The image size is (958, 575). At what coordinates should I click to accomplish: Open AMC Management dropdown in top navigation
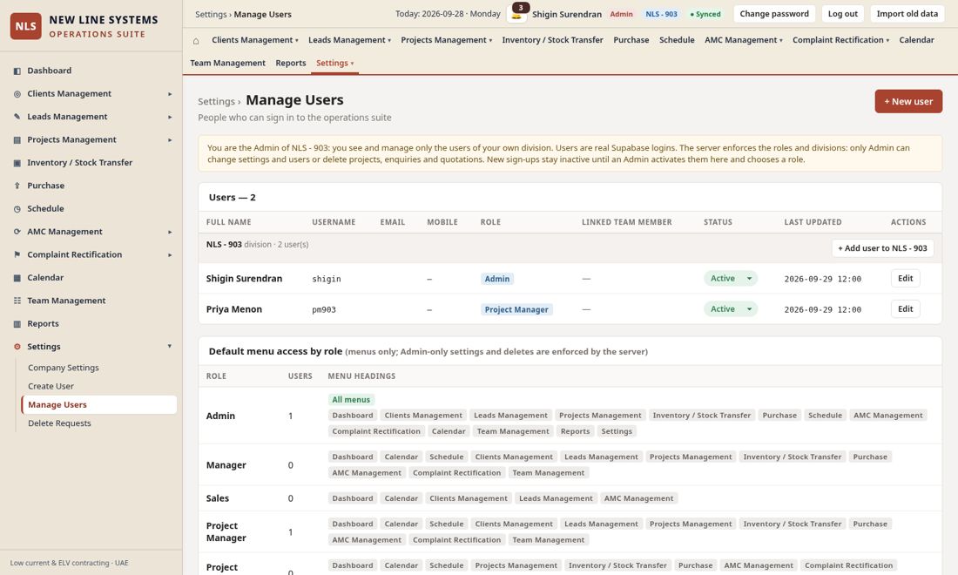pyautogui.click(x=744, y=40)
